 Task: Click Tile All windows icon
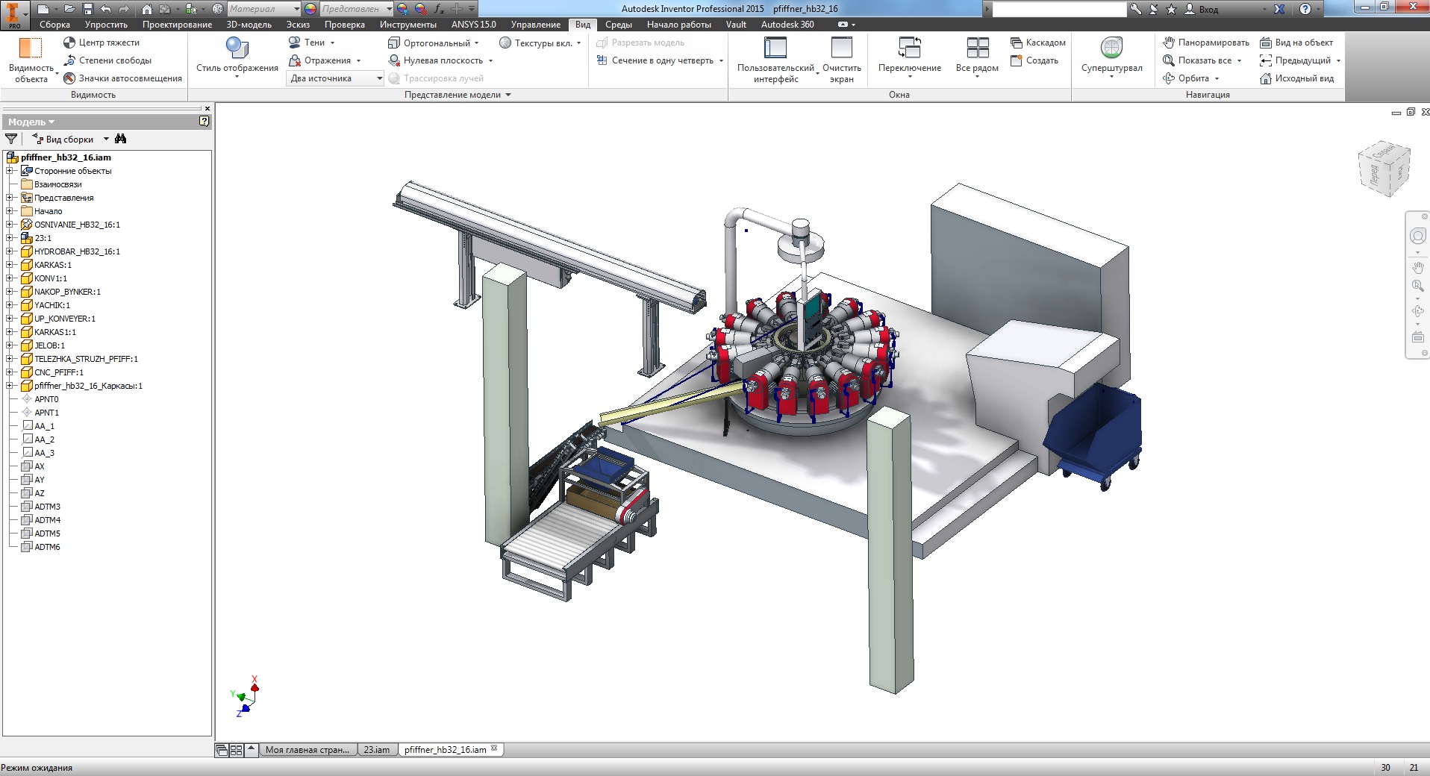977,48
